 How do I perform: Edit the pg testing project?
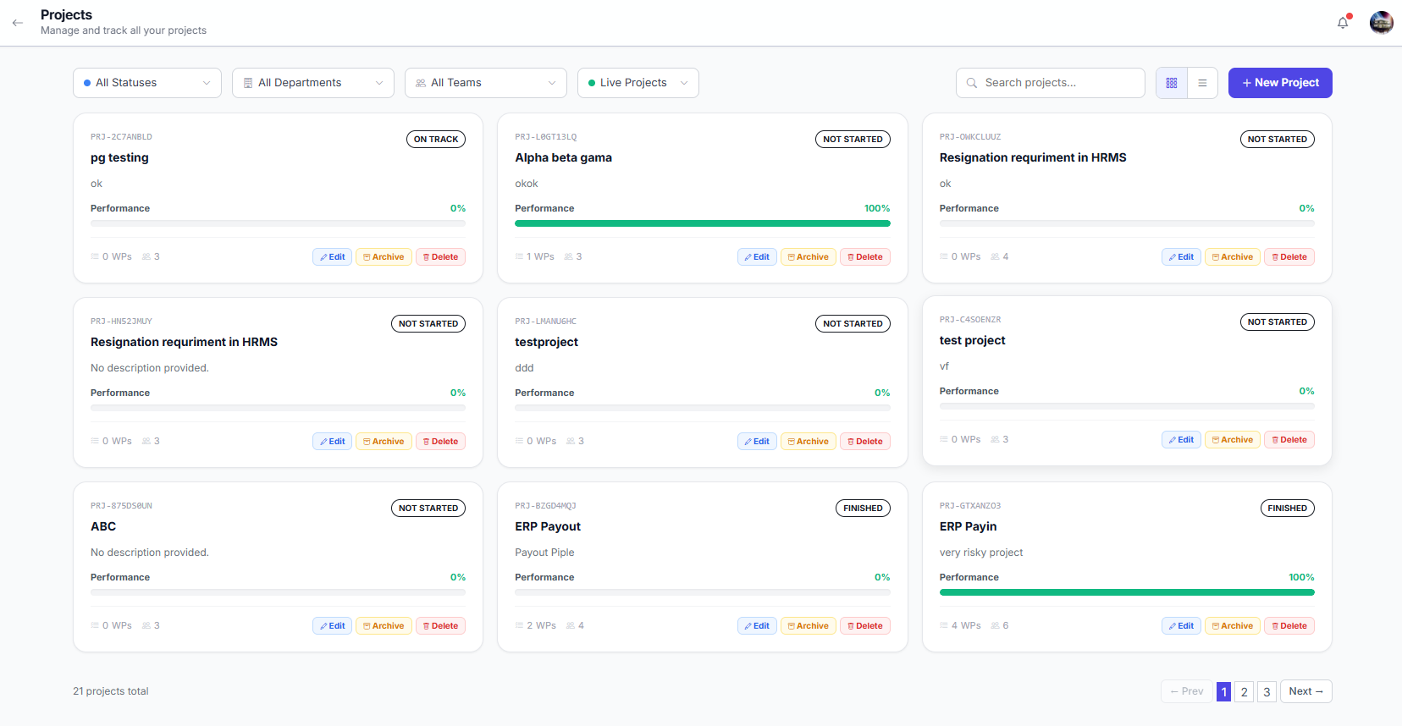coord(333,257)
